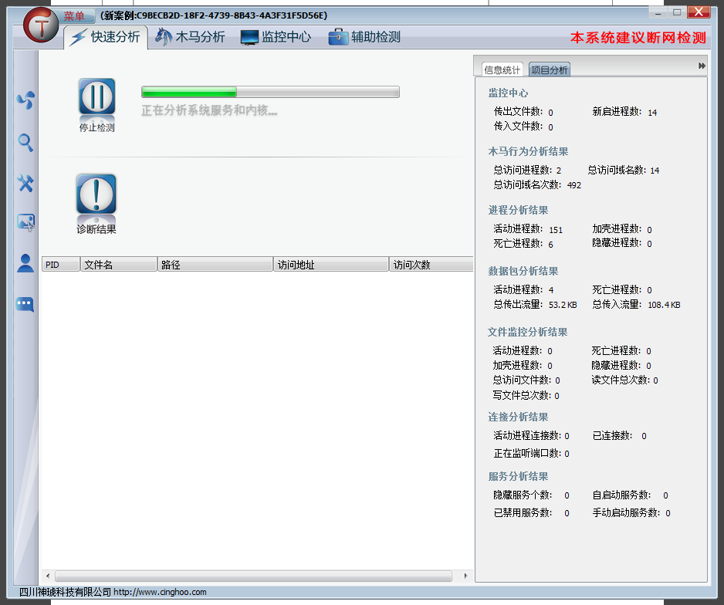
Task: Select the picture screenshot icon in sidebar
Action: (x=26, y=222)
